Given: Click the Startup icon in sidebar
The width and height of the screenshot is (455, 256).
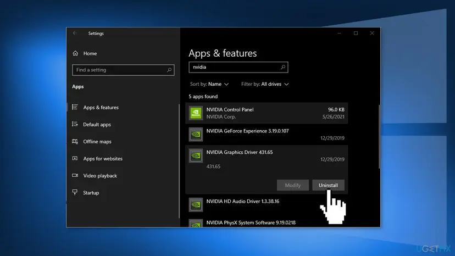Looking at the screenshot, I should 75,192.
